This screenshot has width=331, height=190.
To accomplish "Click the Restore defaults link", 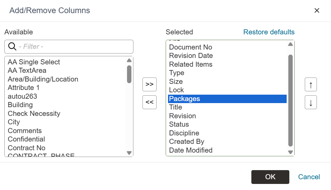I will pyautogui.click(x=269, y=32).
